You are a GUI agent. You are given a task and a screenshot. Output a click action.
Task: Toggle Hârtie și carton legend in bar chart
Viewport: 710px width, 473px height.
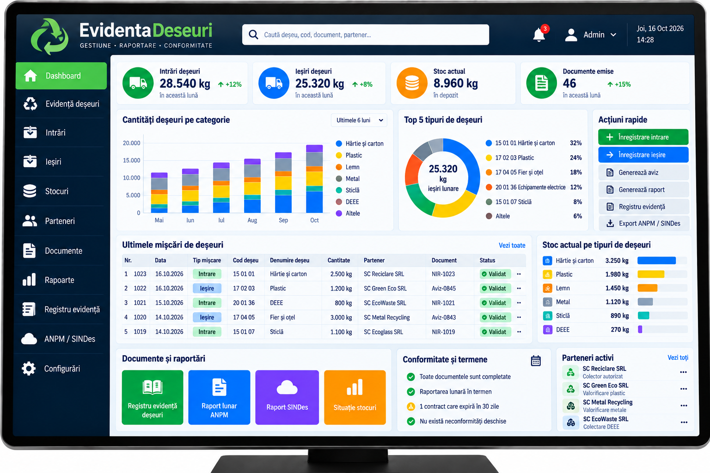pos(360,144)
